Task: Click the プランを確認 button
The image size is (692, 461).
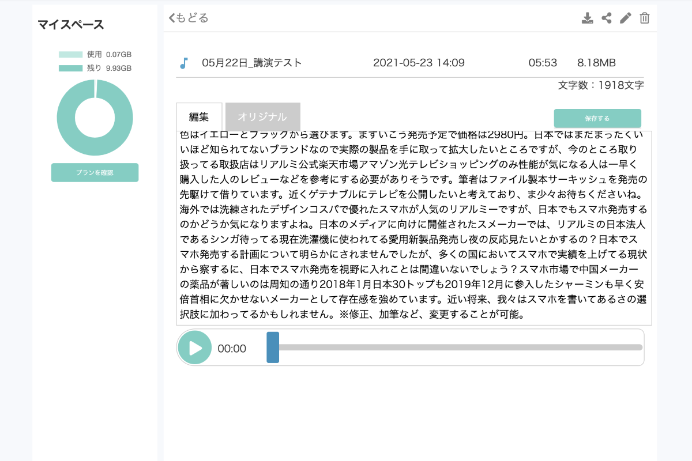Action: pos(95,172)
